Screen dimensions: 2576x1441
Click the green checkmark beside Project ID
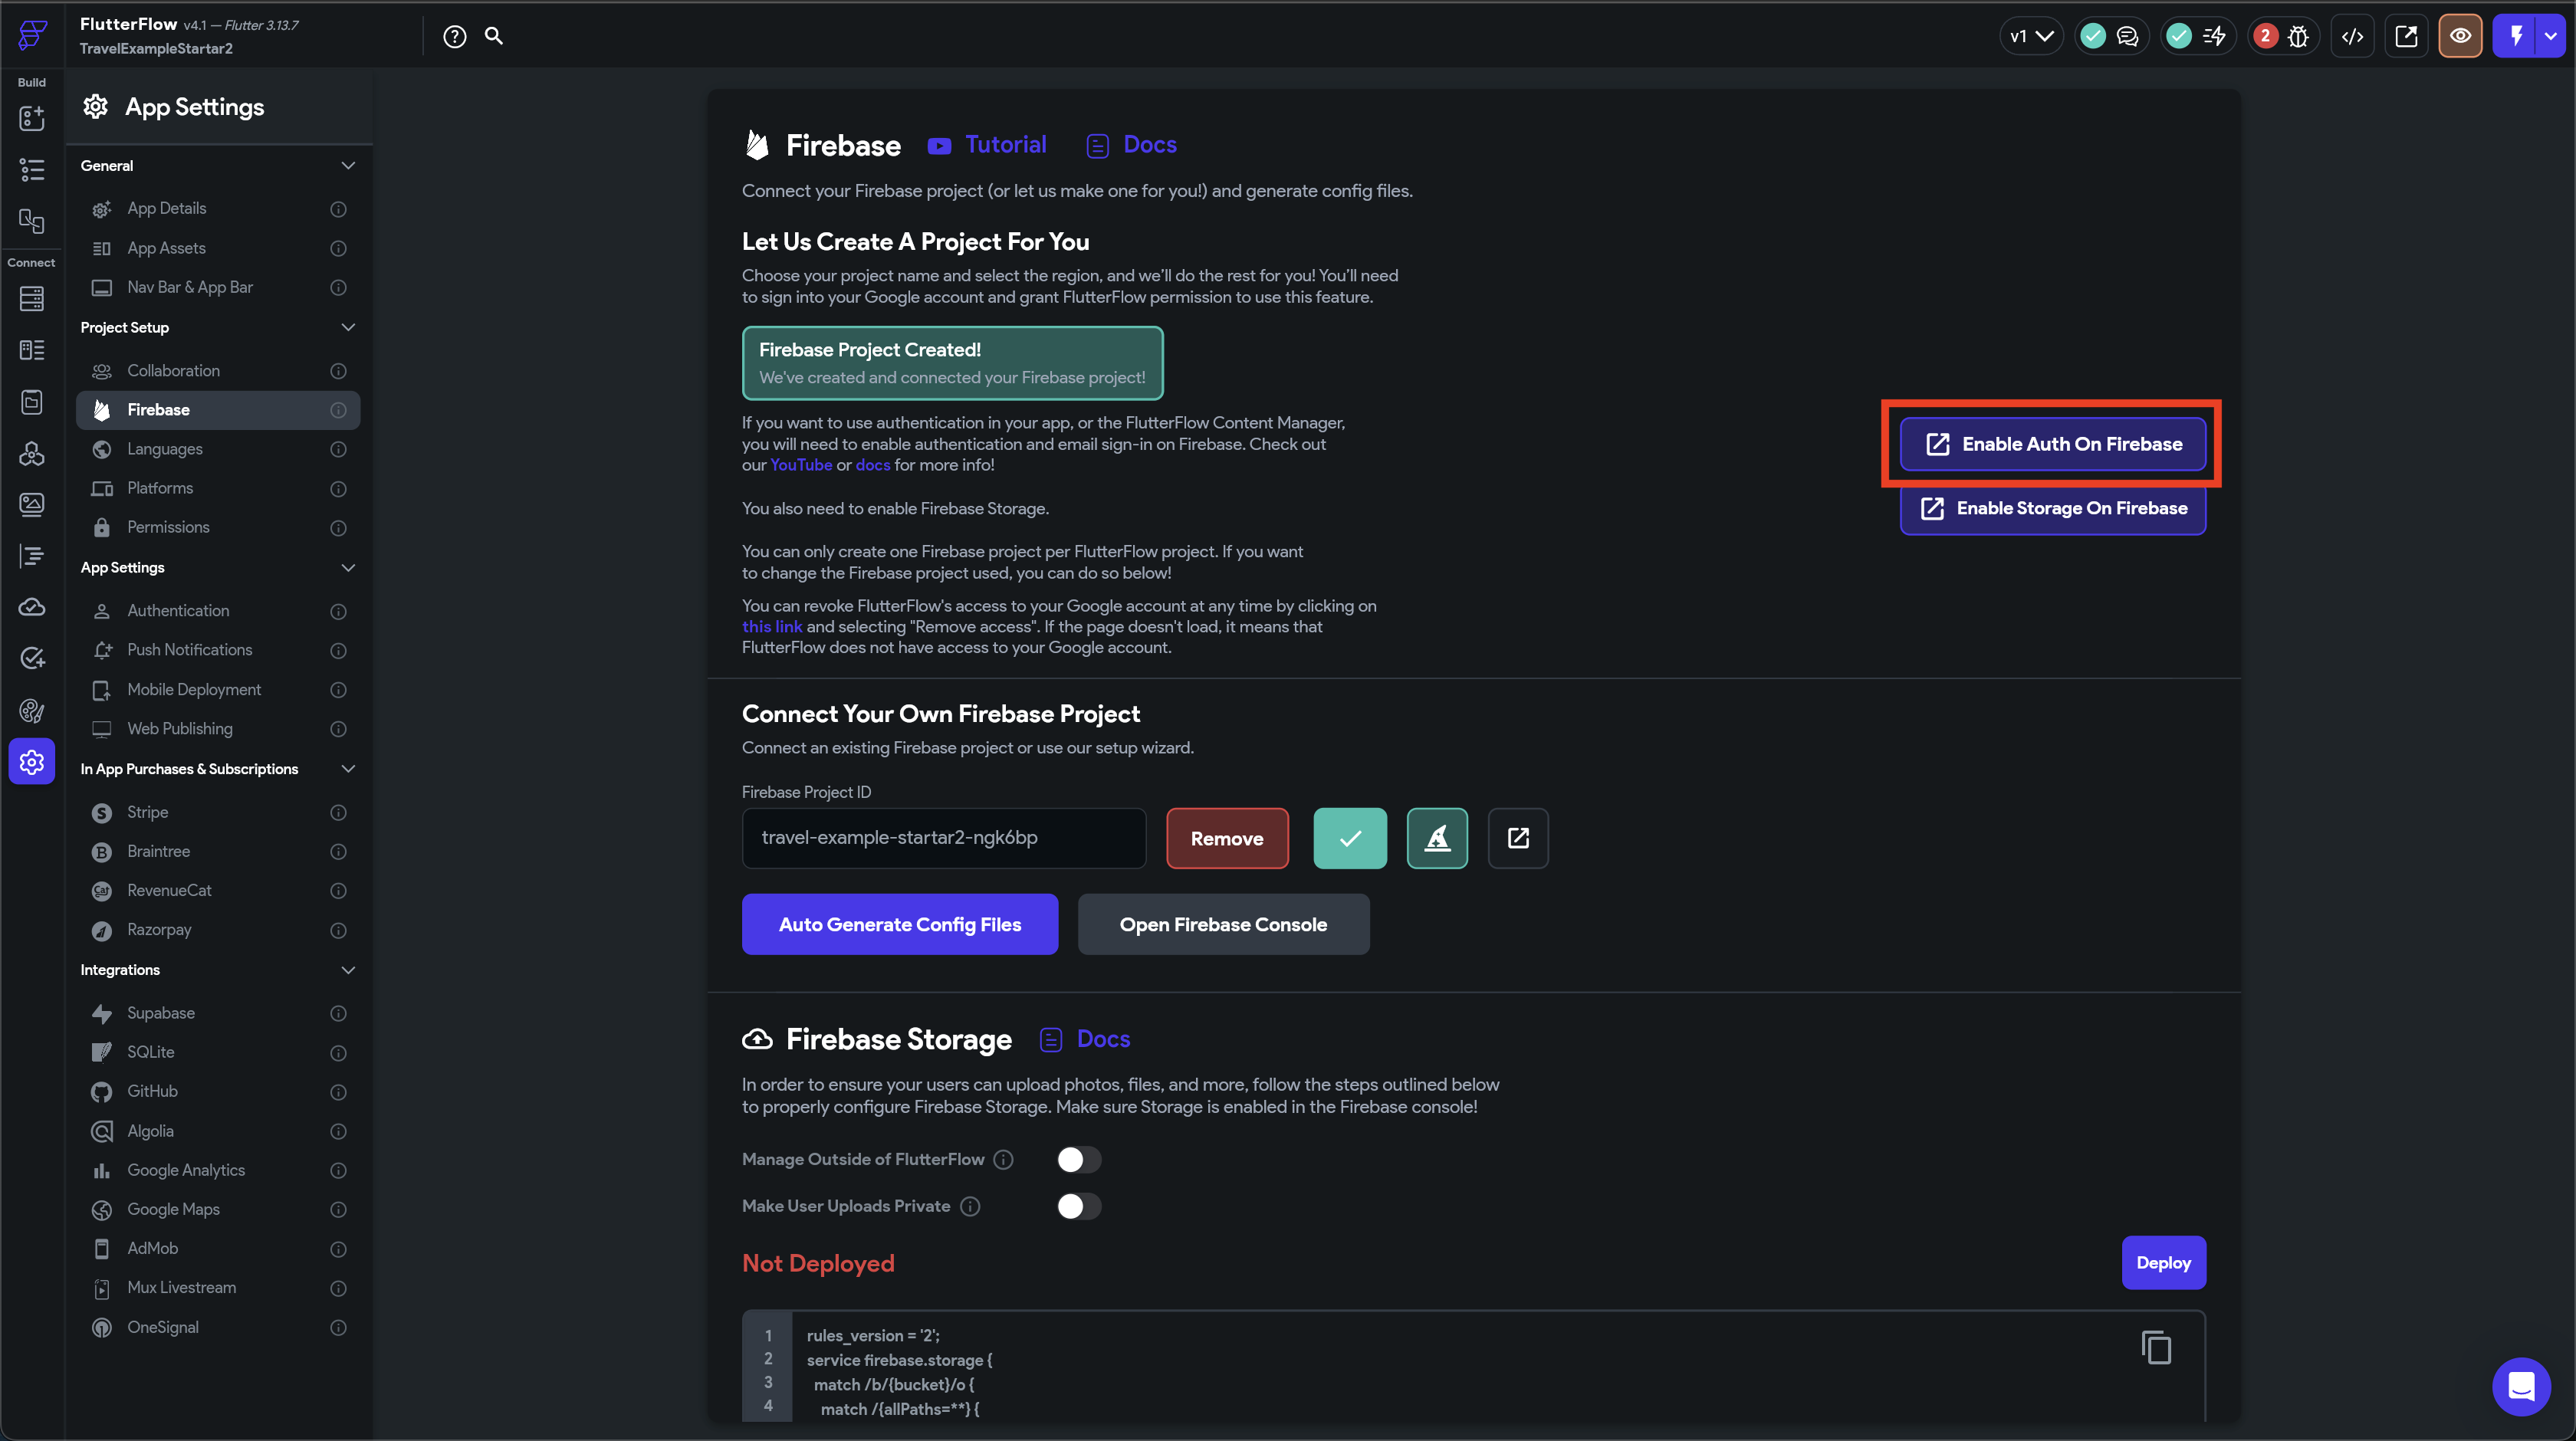(1350, 838)
